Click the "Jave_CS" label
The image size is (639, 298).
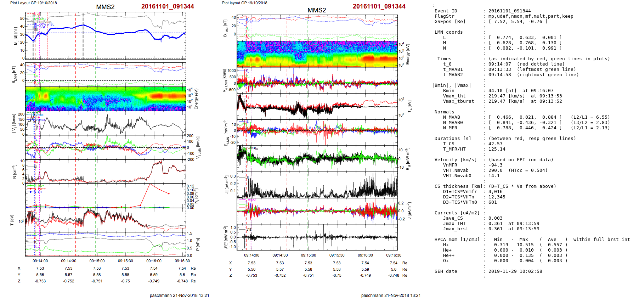[x=453, y=218]
